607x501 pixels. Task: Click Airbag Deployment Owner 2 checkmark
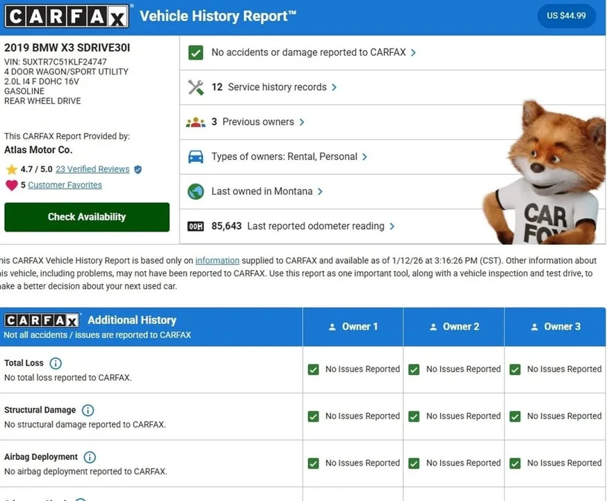click(414, 463)
